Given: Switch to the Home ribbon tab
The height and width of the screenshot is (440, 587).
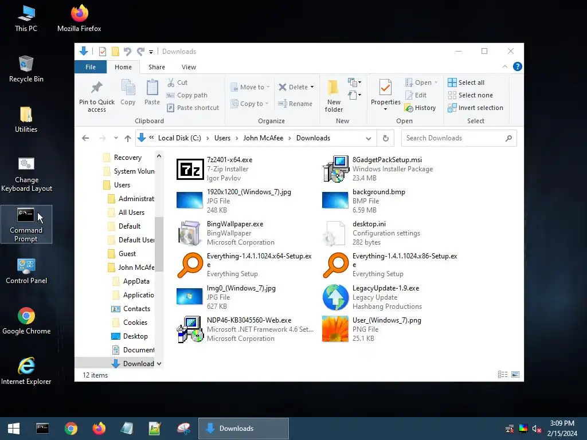Looking at the screenshot, I should click(x=123, y=67).
